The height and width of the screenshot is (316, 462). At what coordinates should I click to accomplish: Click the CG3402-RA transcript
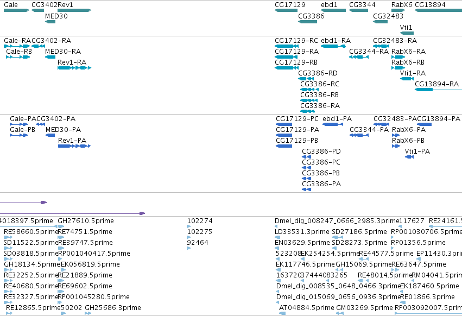tap(39, 46)
